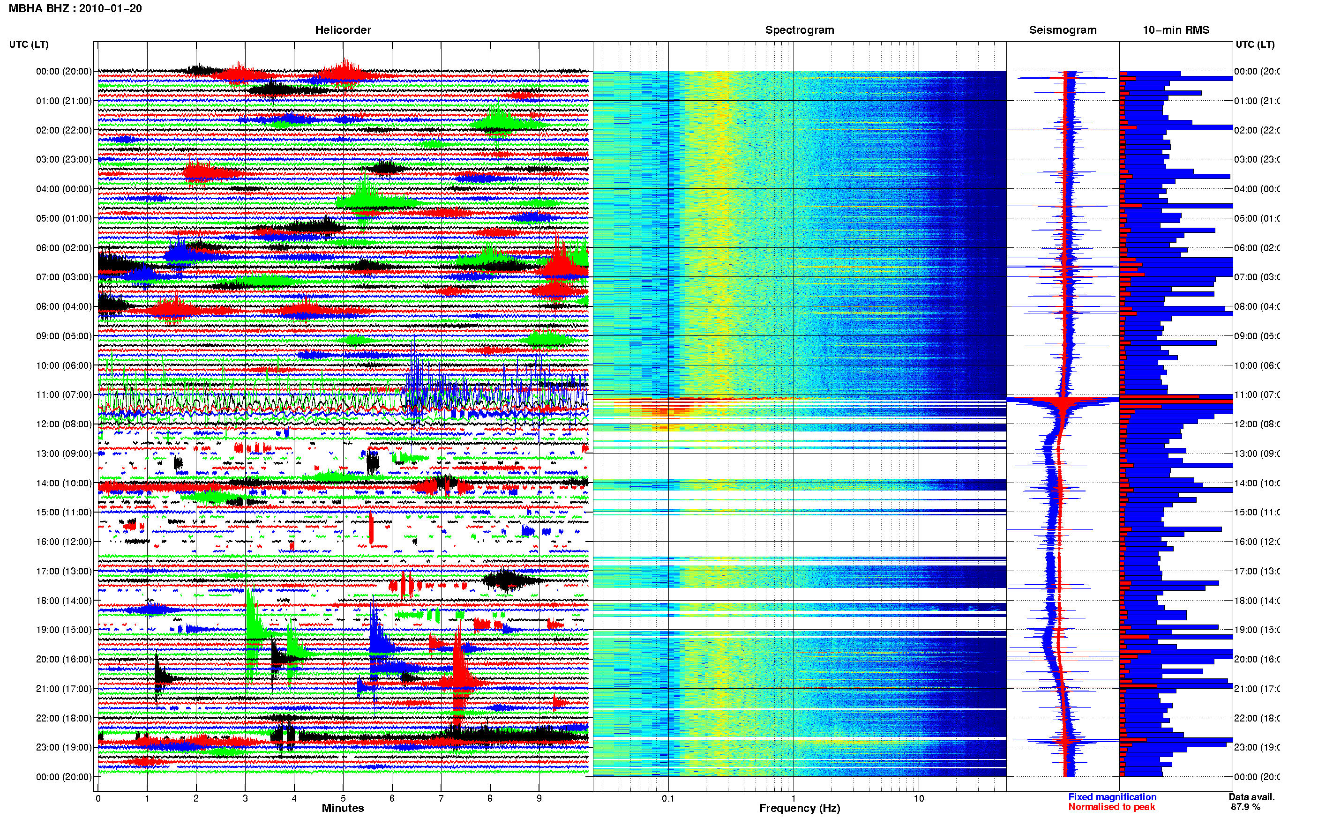The image size is (1333, 833).
Task: Select the Helicorder panel heading
Action: coord(343,30)
